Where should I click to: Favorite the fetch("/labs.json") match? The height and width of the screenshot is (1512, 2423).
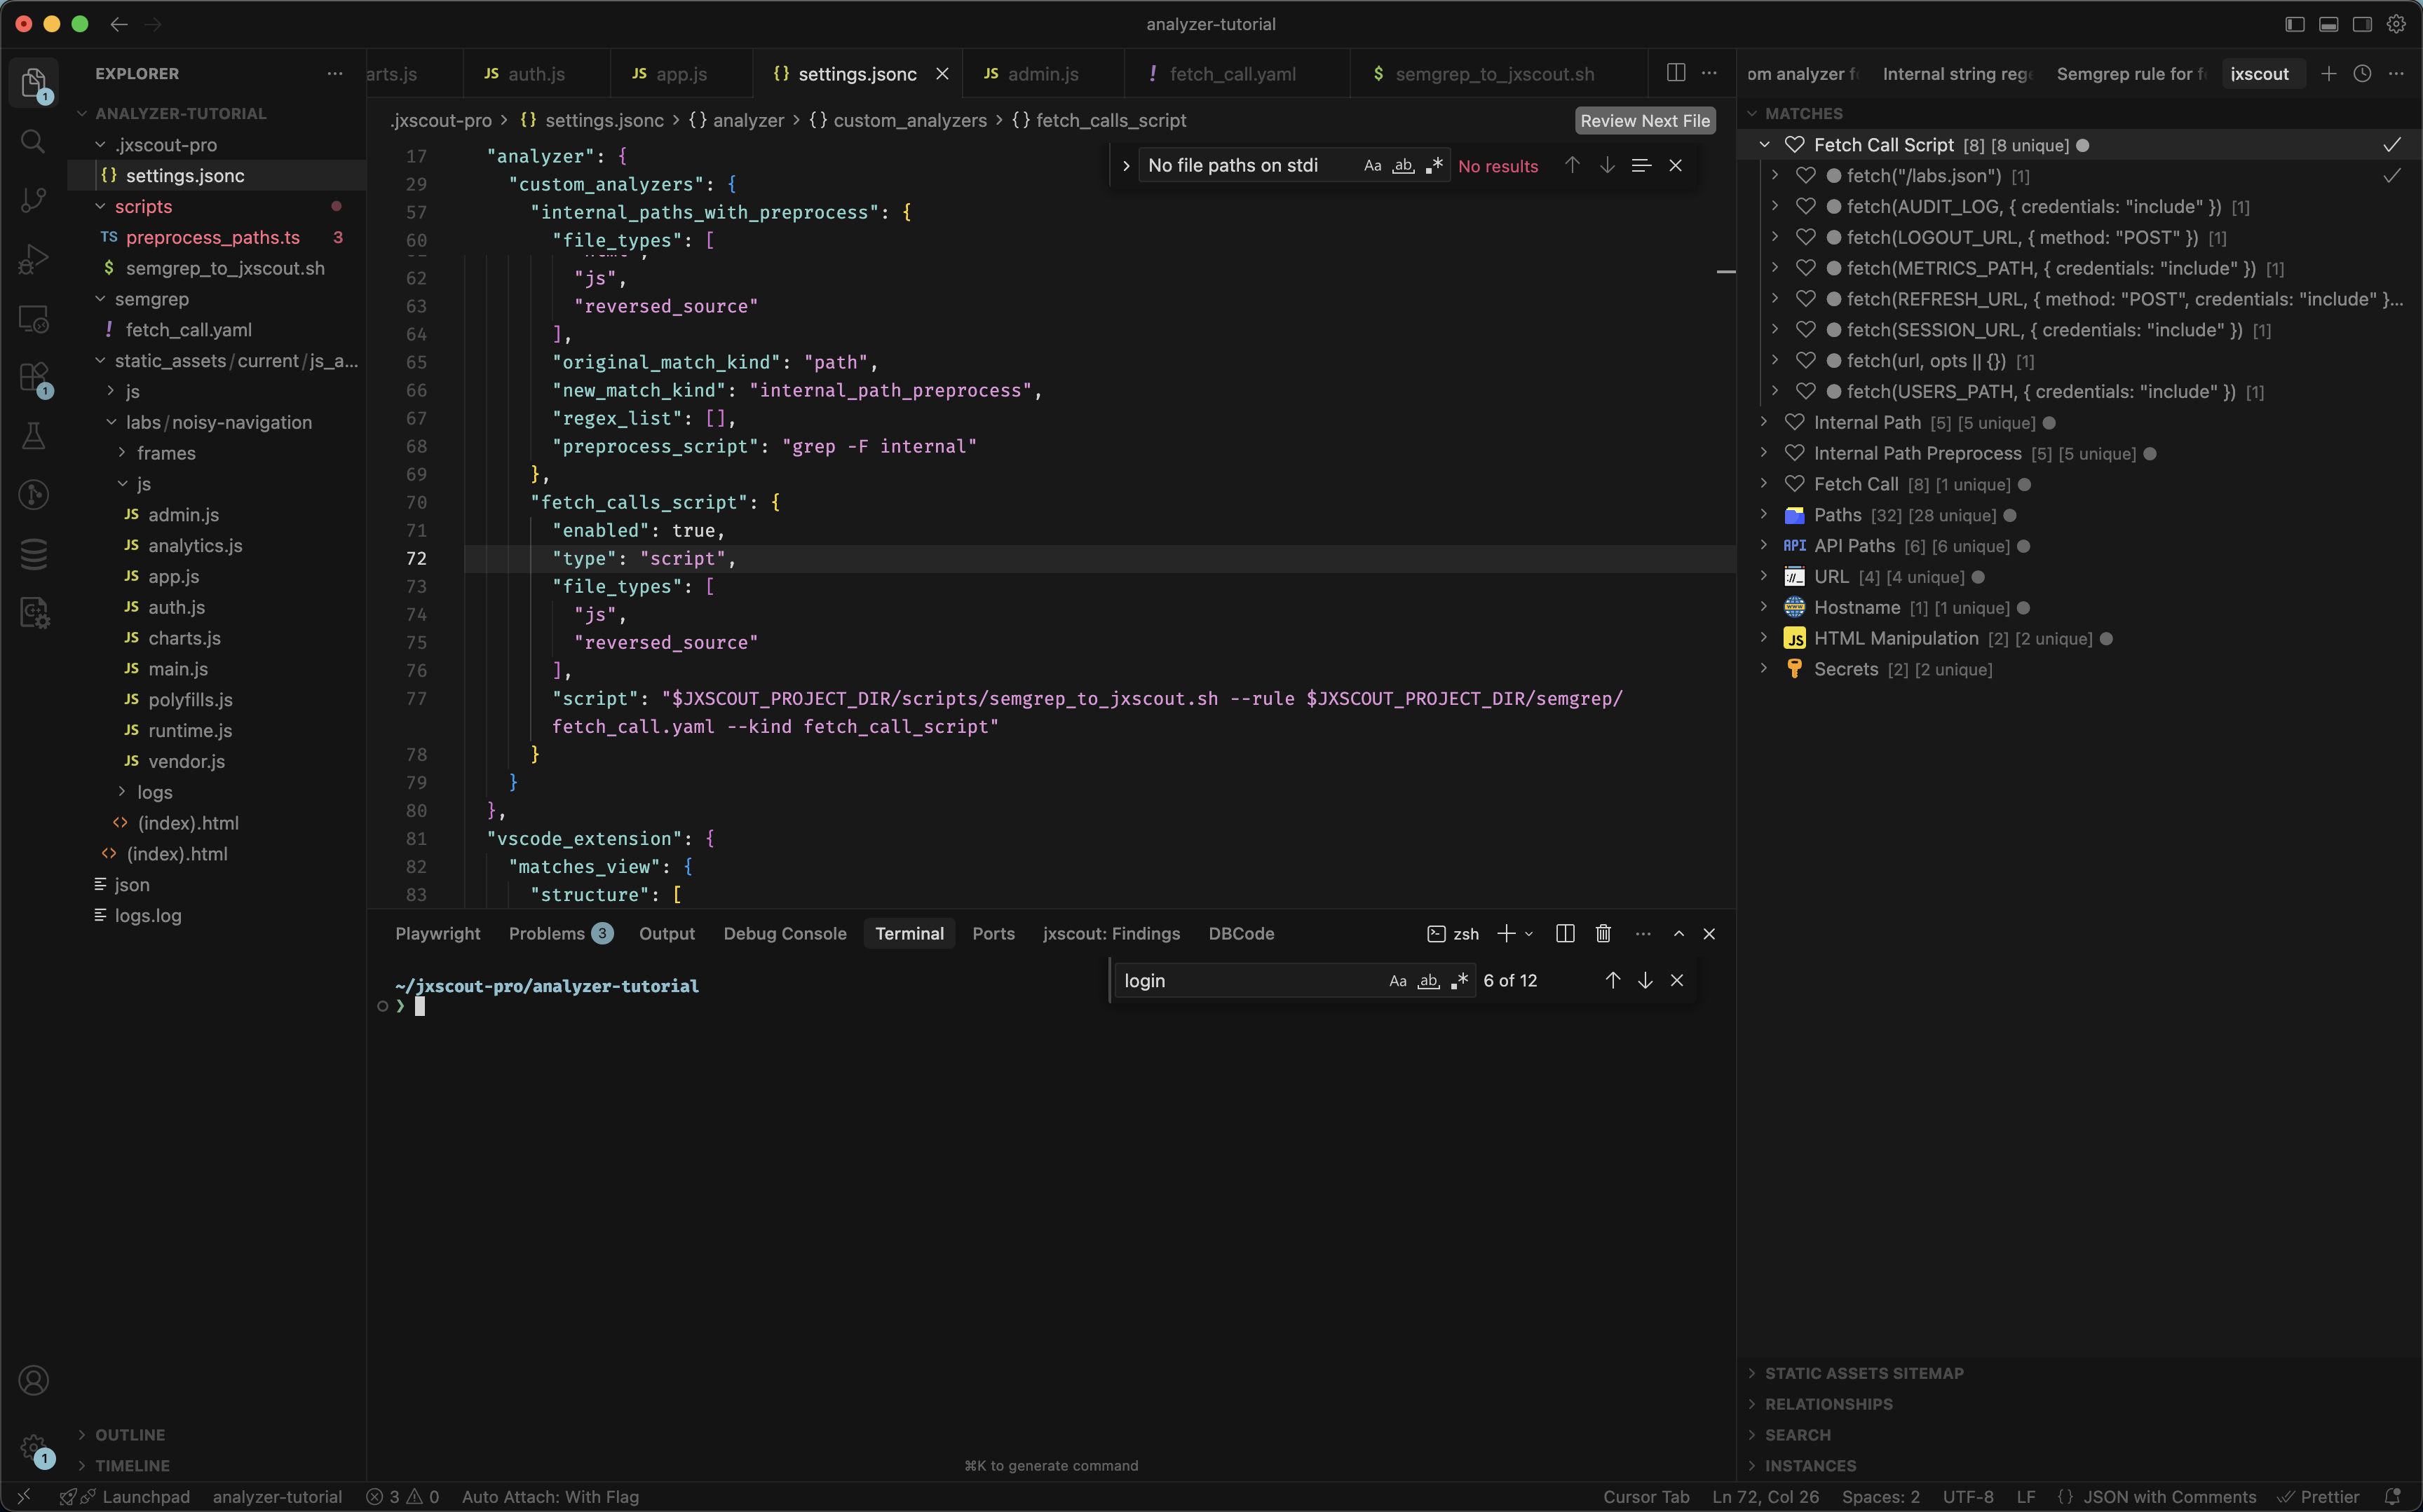click(1806, 176)
